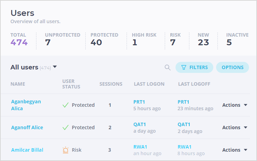Open the Filters button
Screen dimensions: 257x161
(194, 67)
